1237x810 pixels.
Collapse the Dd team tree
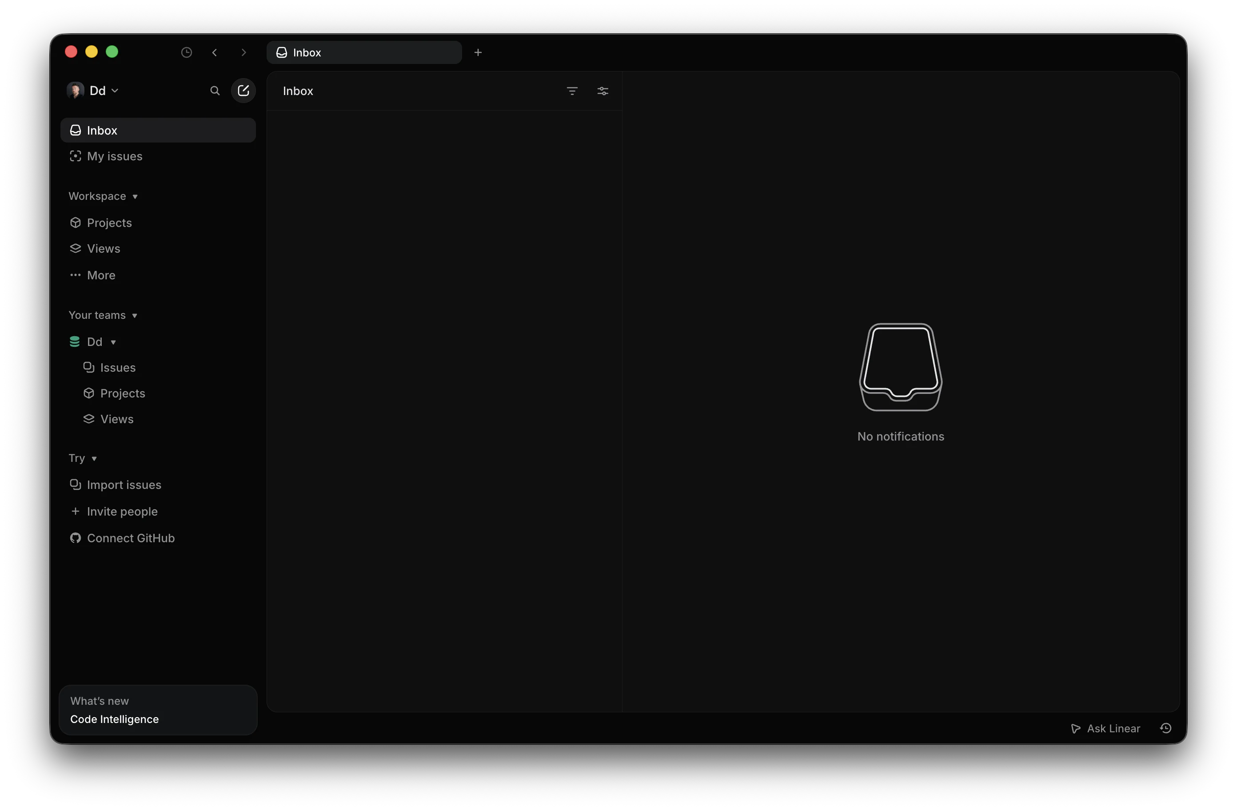[x=113, y=342]
